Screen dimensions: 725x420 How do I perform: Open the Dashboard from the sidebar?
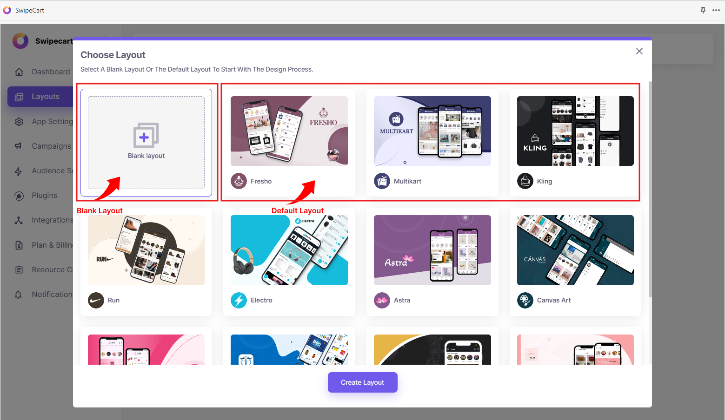19,72
